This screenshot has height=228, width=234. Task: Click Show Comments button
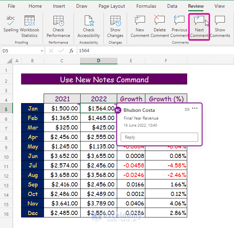220,26
